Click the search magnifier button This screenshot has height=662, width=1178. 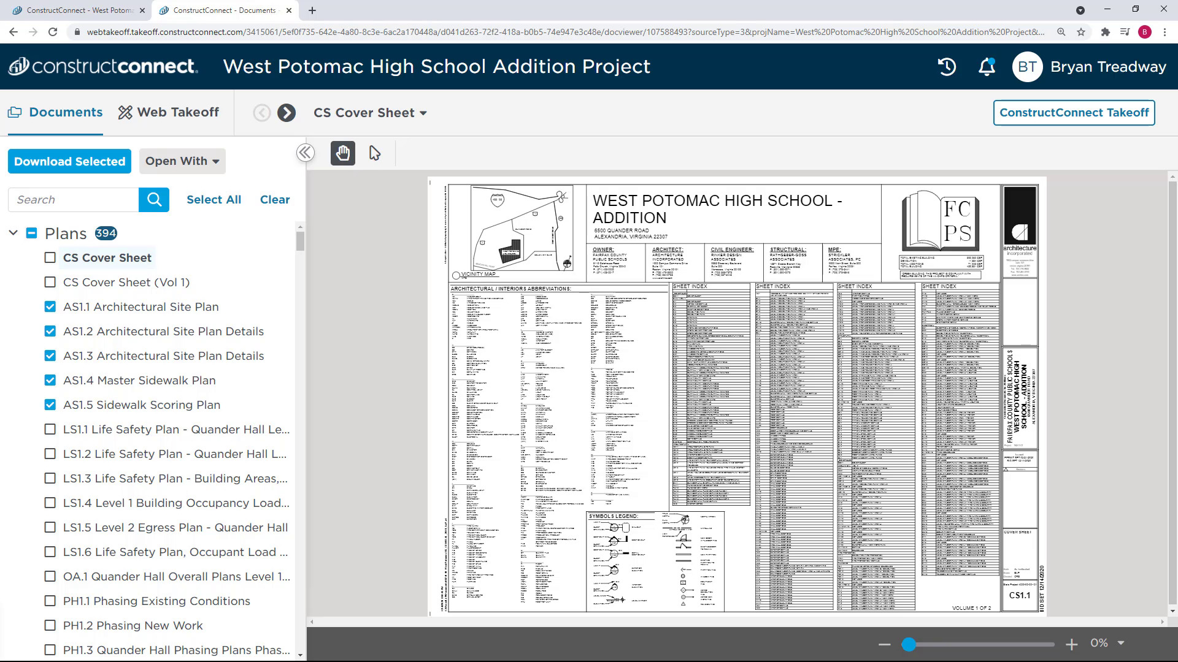tap(154, 200)
